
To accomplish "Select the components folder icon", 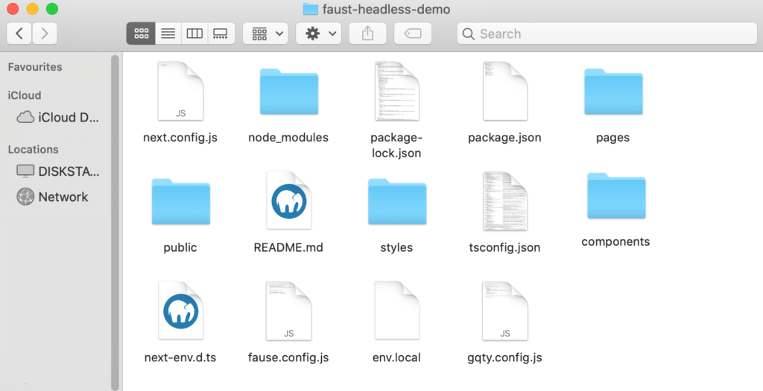I will coord(616,195).
